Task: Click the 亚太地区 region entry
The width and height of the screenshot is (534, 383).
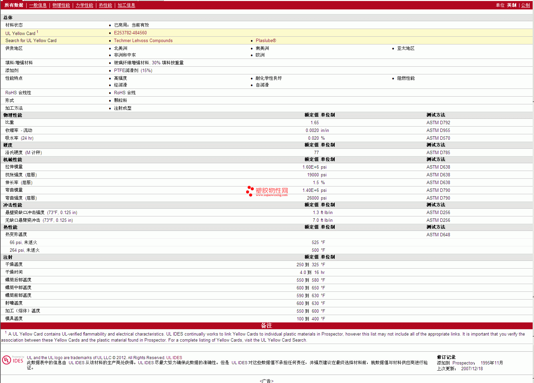Action: (x=406, y=48)
